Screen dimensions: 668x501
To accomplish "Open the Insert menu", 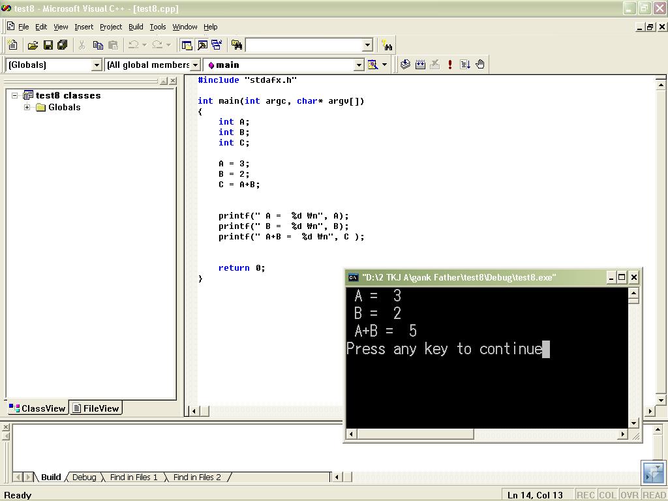I will click(83, 27).
